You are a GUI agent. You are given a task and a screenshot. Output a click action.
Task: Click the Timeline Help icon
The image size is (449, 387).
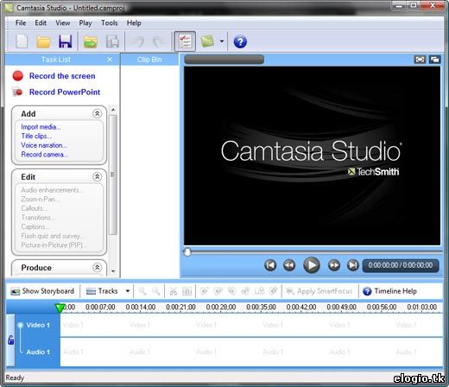pyautogui.click(x=367, y=291)
